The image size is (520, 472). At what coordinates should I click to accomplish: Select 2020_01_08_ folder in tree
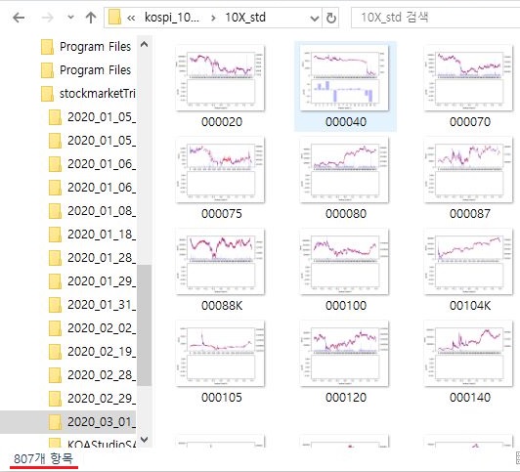[x=92, y=211]
